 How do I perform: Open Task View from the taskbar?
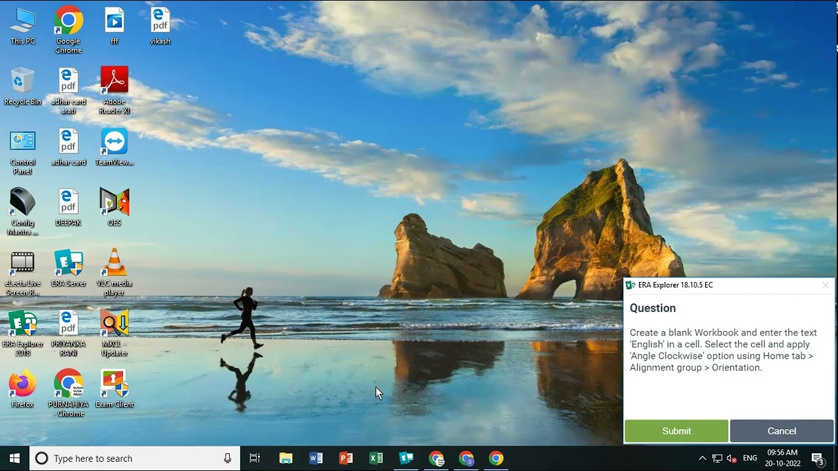[255, 458]
